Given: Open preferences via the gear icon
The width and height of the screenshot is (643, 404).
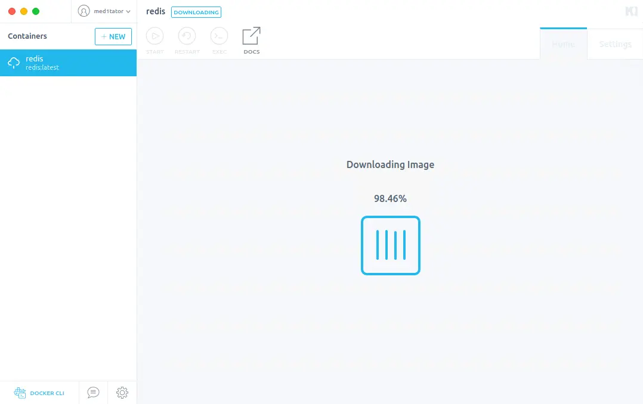Looking at the screenshot, I should pos(122,393).
